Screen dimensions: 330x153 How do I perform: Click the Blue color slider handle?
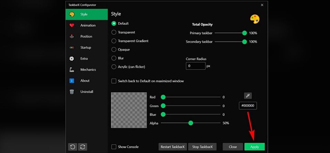[163, 114]
